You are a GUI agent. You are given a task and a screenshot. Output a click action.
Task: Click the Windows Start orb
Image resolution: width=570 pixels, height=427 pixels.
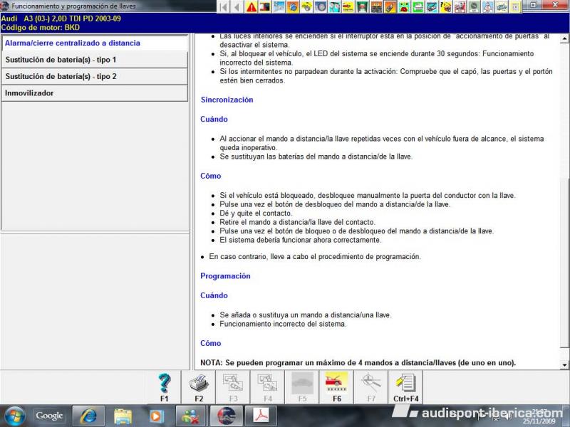14,416
